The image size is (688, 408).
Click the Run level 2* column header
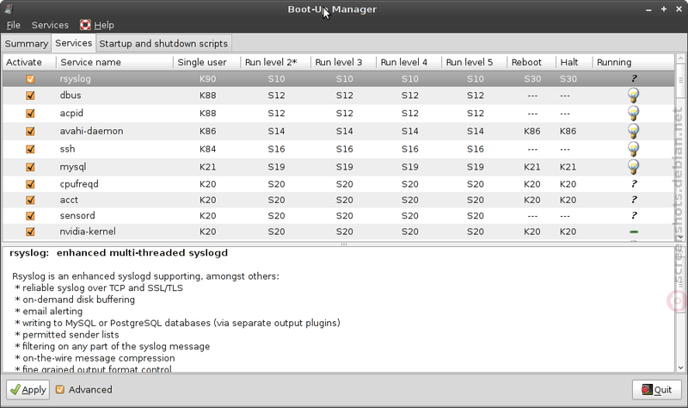[x=275, y=62]
